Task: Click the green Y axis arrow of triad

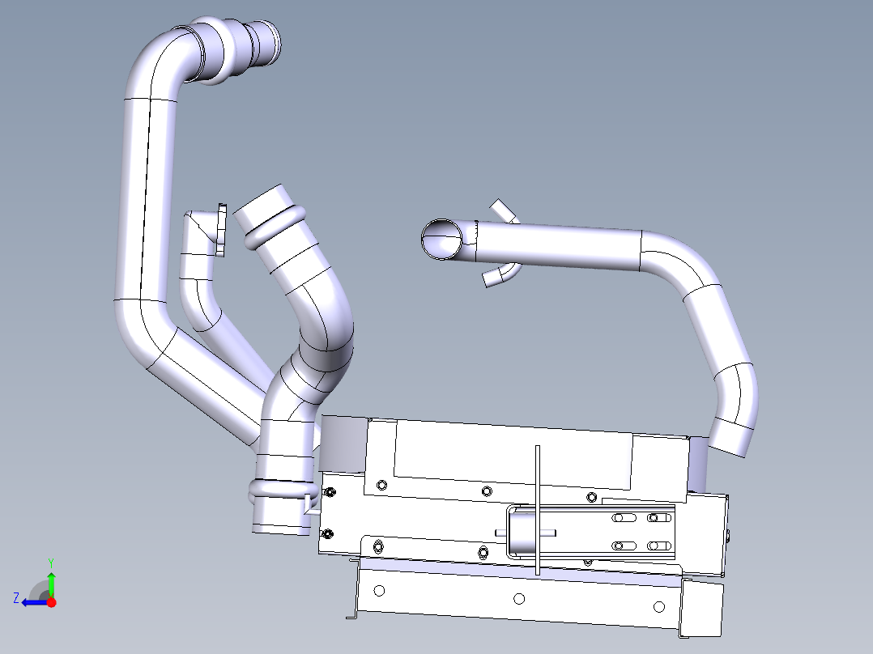Action: [x=51, y=584]
